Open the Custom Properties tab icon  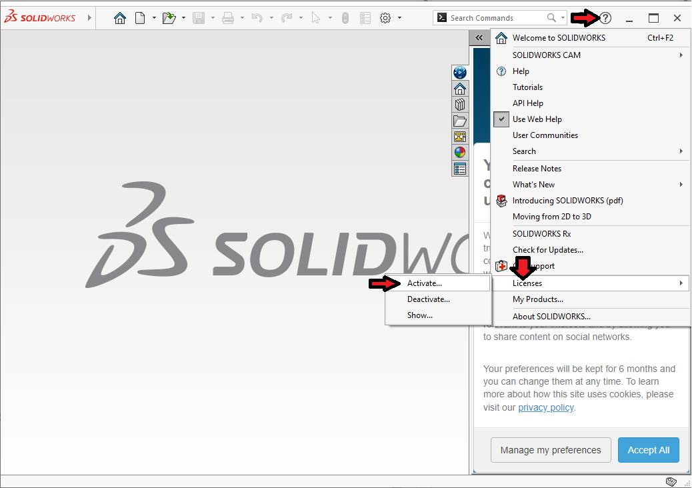(460, 169)
